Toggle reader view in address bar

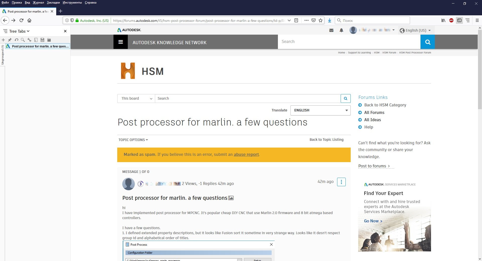[x=296, y=21]
